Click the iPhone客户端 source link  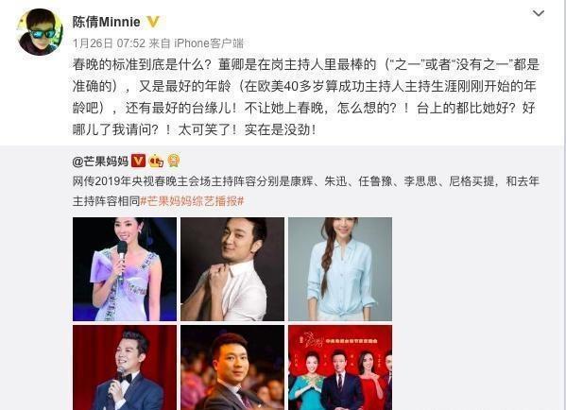click(209, 43)
